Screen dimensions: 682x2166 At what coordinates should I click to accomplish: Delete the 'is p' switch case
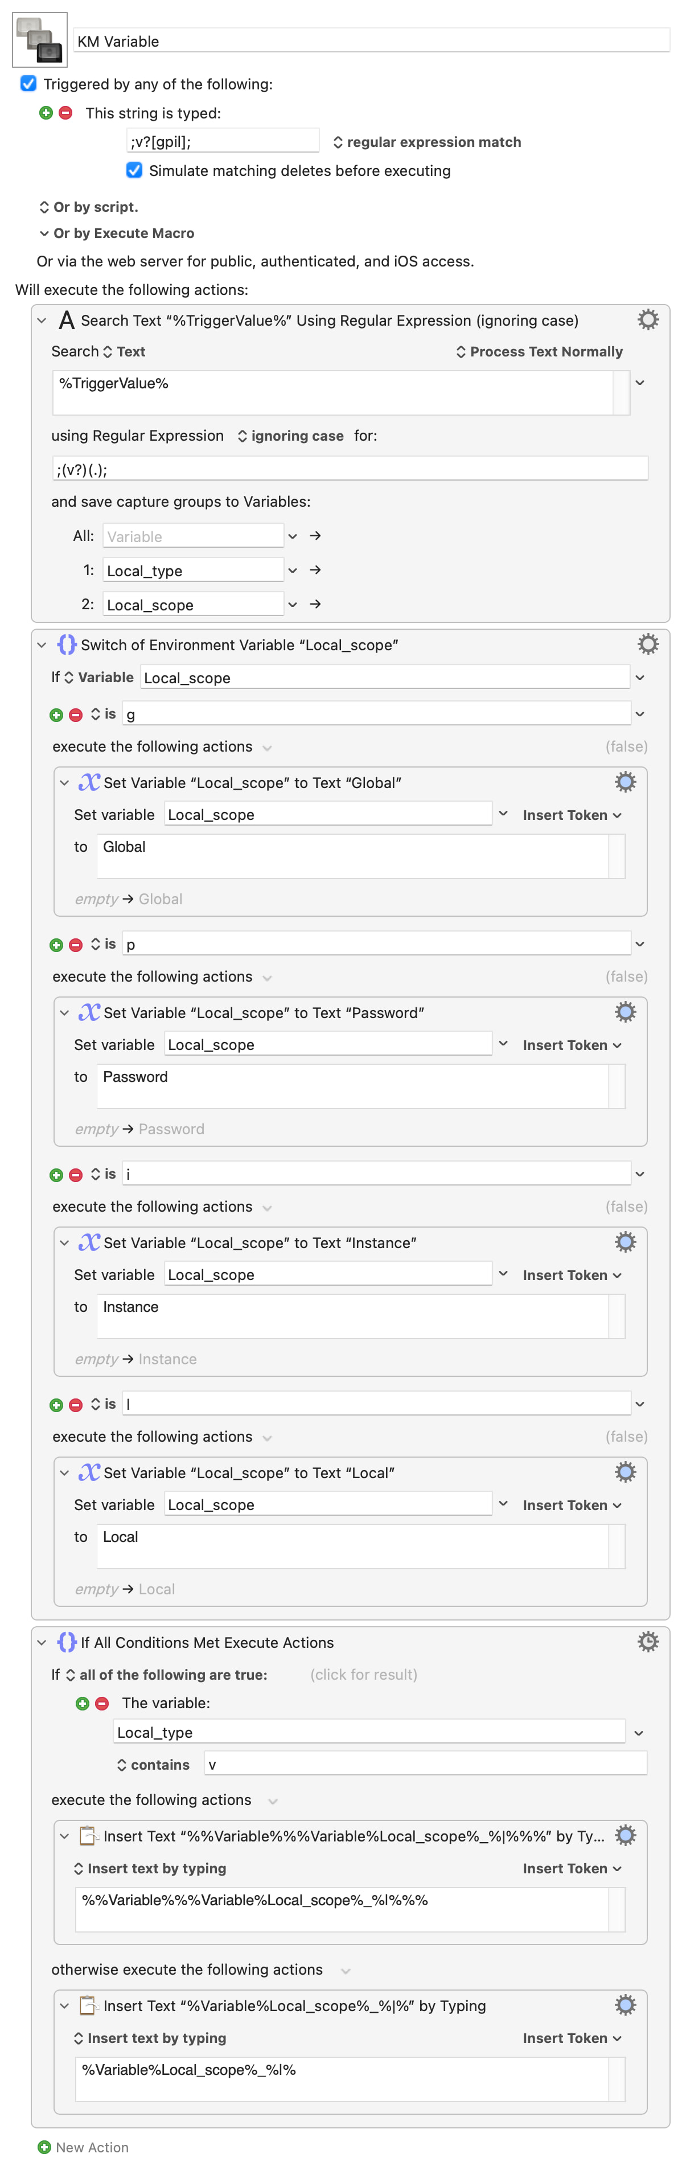click(76, 945)
